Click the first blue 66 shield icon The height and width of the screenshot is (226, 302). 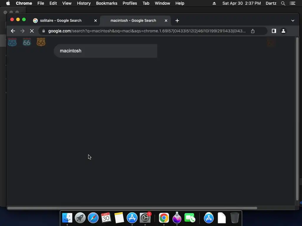[x=12, y=42]
